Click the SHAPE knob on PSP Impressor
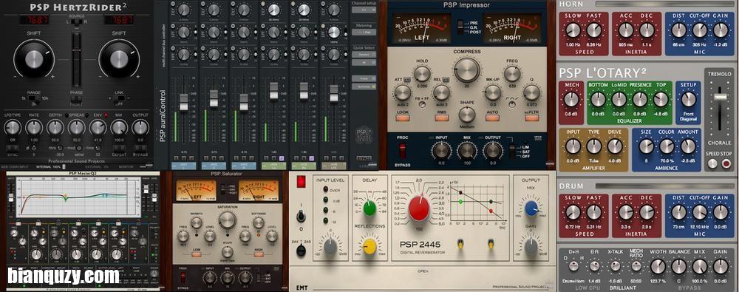The width and height of the screenshot is (739, 292). click(x=467, y=115)
